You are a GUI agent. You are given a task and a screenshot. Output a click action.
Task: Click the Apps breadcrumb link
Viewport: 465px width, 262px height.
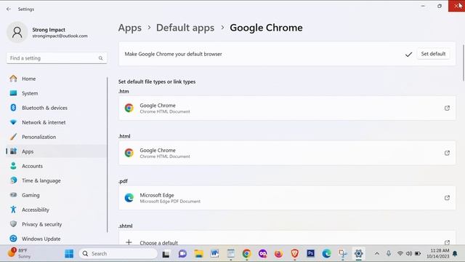coord(130,28)
